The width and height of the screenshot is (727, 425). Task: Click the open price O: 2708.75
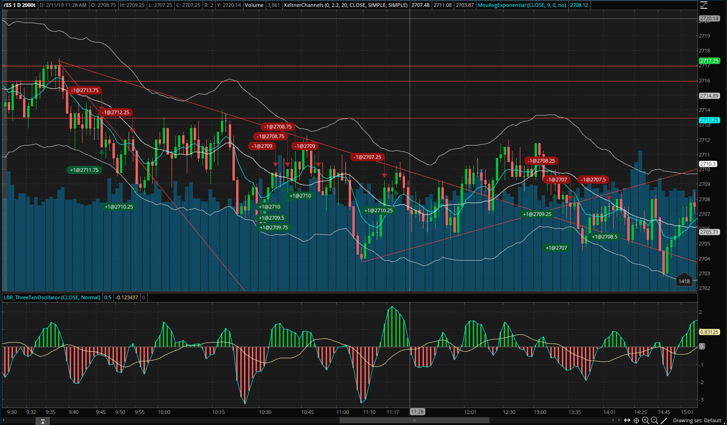tap(103, 5)
